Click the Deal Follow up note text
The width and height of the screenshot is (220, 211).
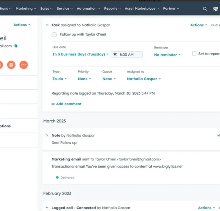[64, 143]
